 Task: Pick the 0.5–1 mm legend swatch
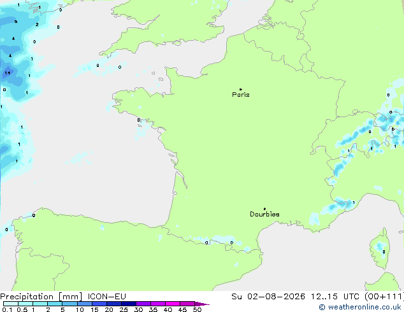pyautogui.click(x=25, y=304)
